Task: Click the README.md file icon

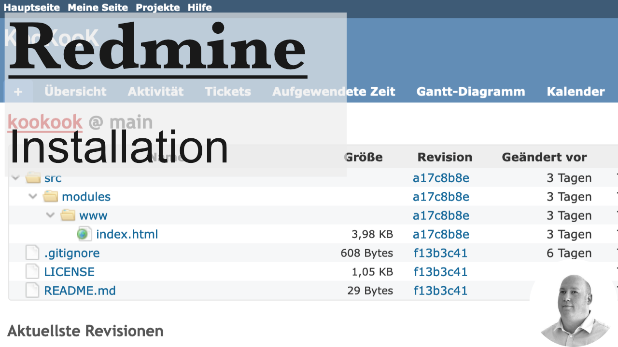Action: (32, 290)
